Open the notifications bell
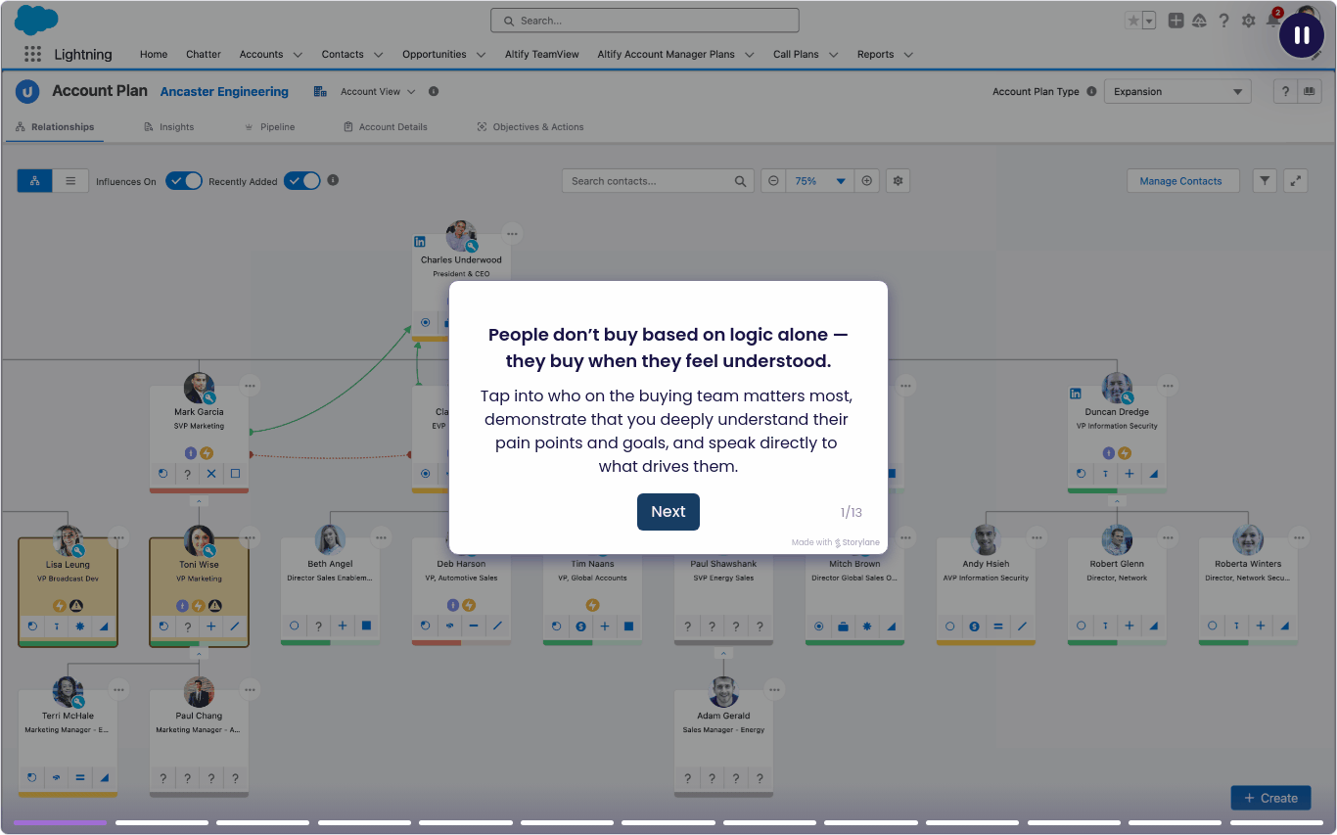The height and width of the screenshot is (835, 1337). [x=1272, y=21]
